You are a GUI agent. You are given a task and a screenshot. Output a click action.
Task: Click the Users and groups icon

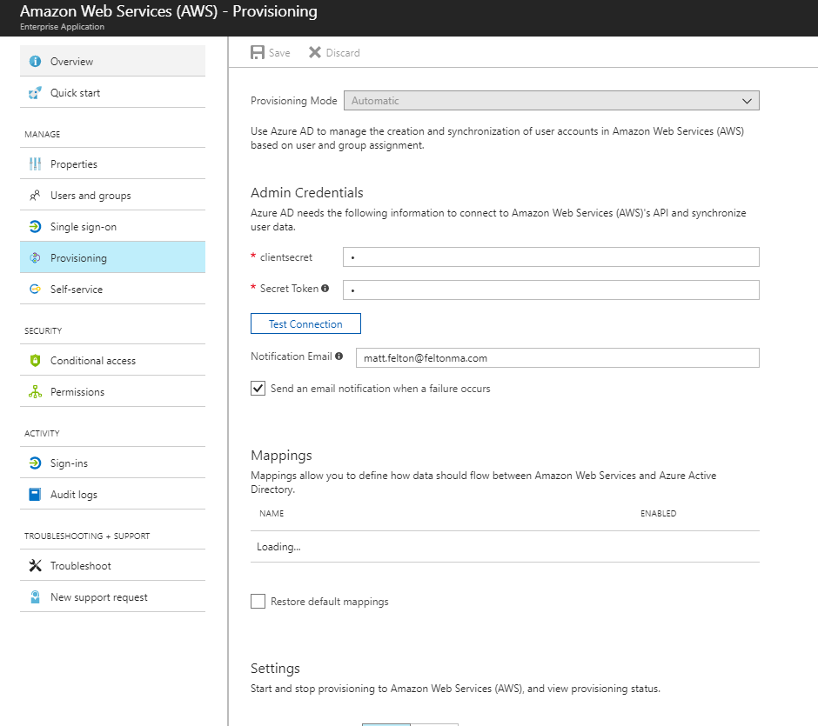coord(35,196)
